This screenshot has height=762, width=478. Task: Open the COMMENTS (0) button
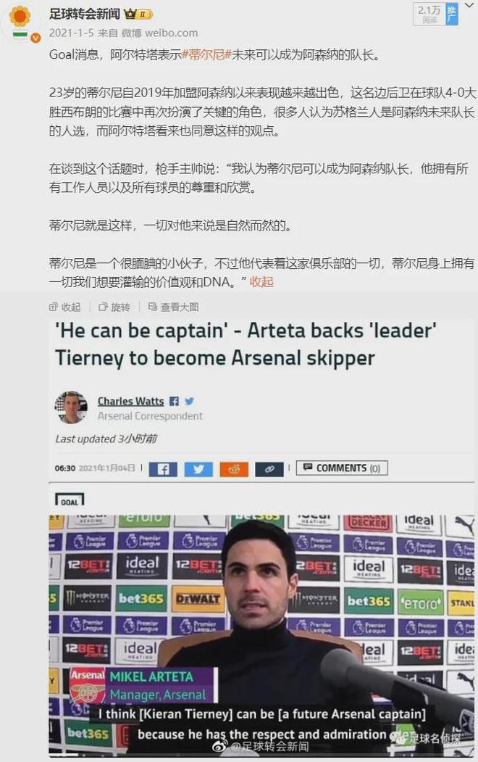pos(342,468)
